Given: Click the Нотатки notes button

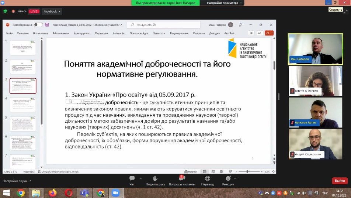Looking at the screenshot, I should coord(190,171).
